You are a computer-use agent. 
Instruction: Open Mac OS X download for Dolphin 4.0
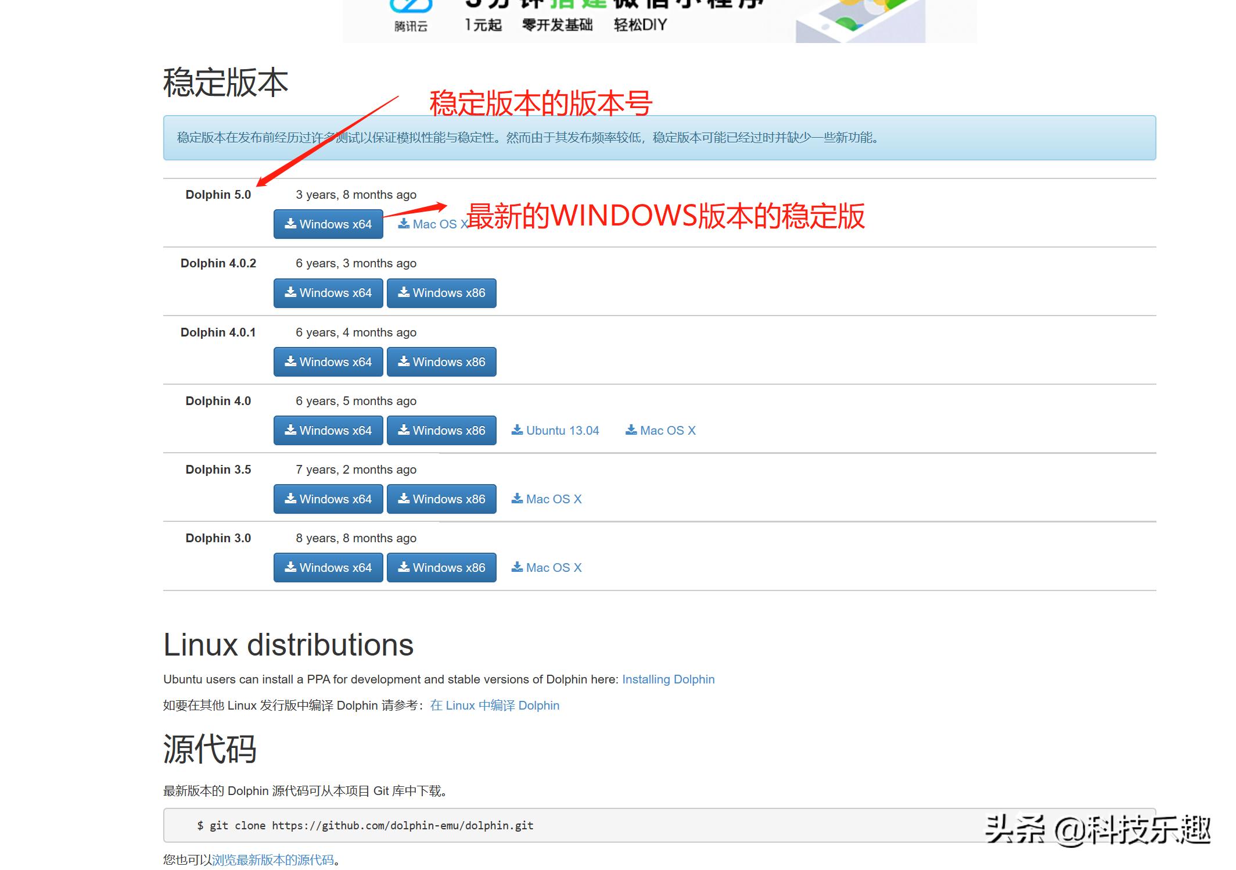[667, 430]
